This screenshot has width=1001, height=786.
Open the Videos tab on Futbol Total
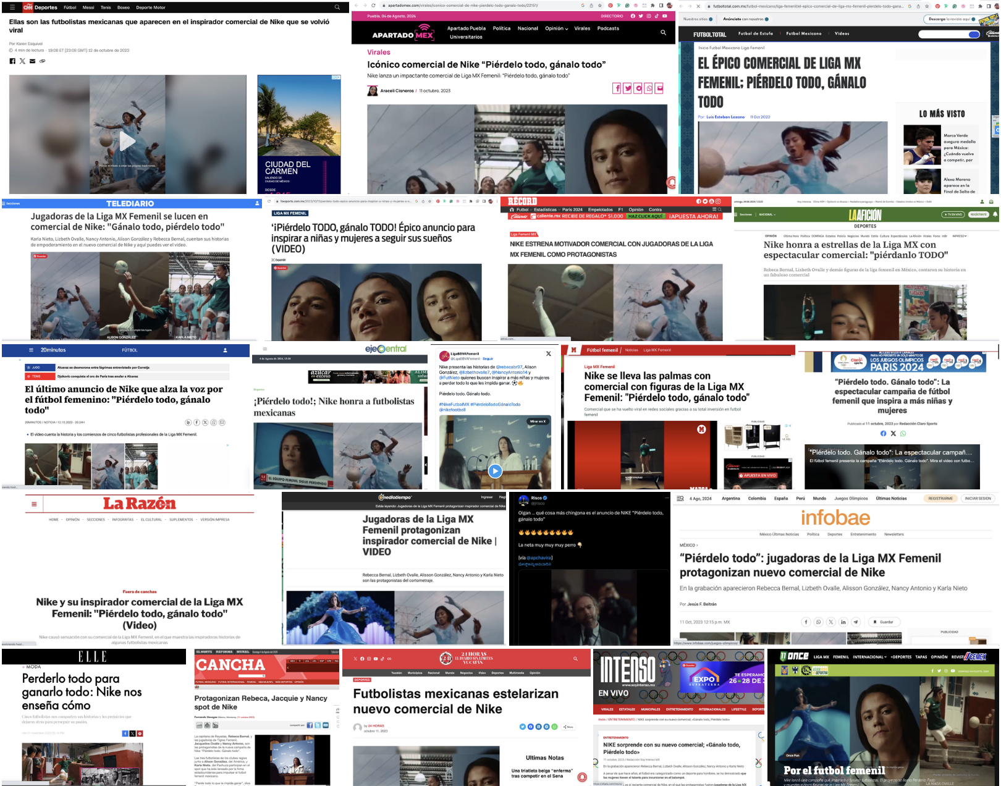842,33
